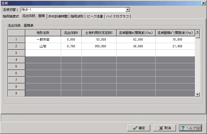Select row header 8
Screen dimensions: 207x134
(x=16, y=87)
